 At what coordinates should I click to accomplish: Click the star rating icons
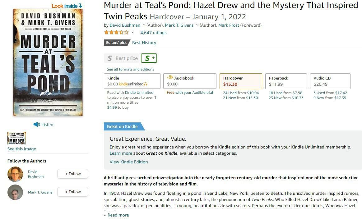click(116, 33)
